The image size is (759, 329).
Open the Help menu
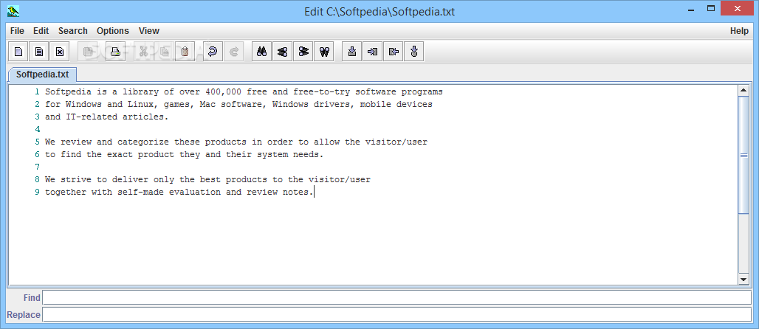pyautogui.click(x=739, y=30)
